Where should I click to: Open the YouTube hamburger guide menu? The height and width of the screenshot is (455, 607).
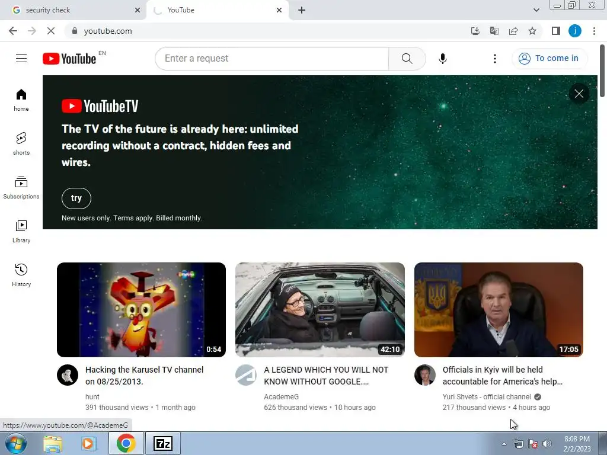pos(21,59)
